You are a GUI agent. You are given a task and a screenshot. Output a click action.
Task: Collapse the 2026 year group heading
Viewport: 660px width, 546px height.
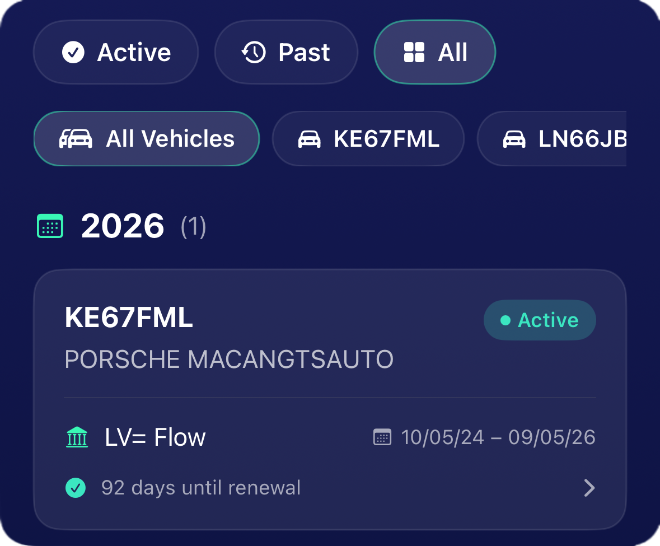(123, 226)
